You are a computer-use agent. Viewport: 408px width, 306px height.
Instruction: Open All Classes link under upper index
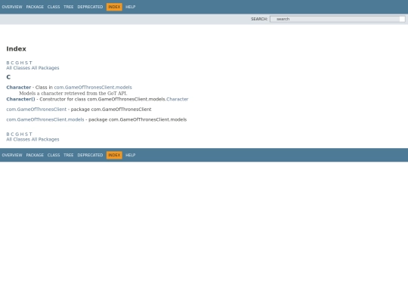(18, 68)
